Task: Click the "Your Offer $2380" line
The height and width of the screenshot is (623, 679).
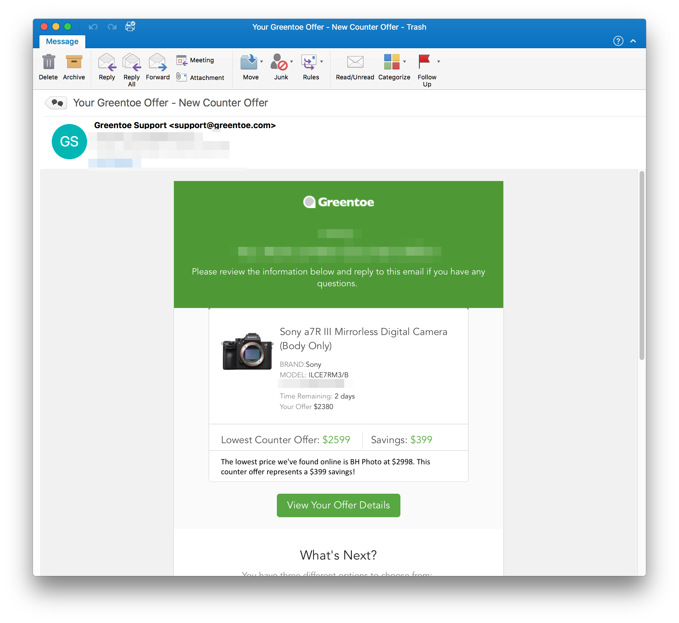Action: coord(307,407)
